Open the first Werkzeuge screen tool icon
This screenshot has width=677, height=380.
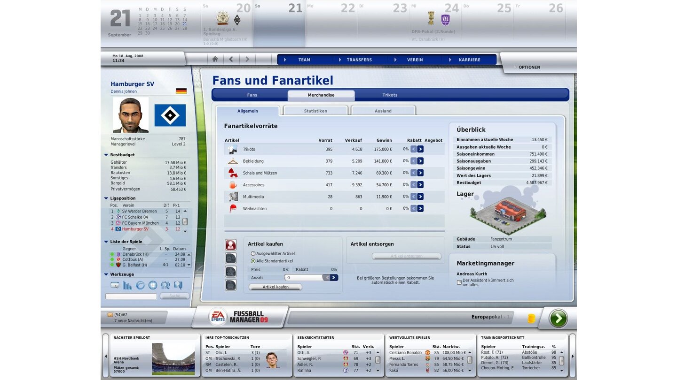point(115,285)
